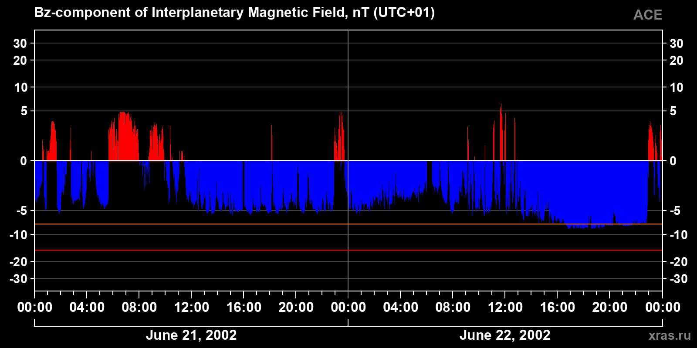Click the "5" value on the right axis
697x348 pixels.
tap(673, 111)
